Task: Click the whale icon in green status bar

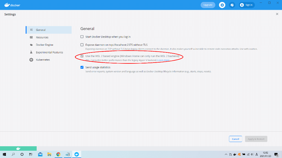Action: [x=18, y=148]
